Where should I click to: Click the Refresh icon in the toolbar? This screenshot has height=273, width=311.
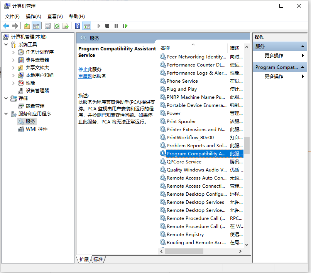point(56,26)
